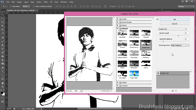Open Stroke Direction dropdown
This screenshot has width=196, height=110.
[x=180, y=45]
